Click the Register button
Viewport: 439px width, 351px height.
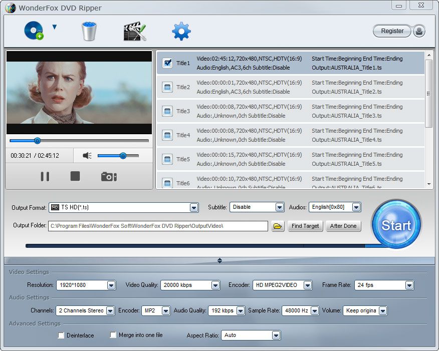[391, 31]
